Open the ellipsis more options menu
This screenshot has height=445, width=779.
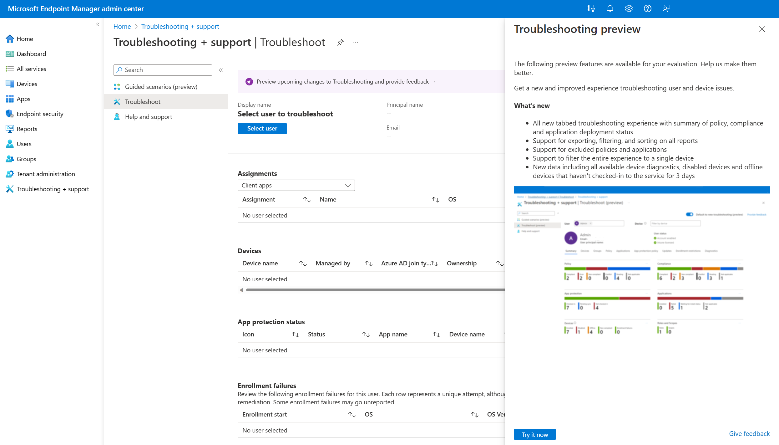(x=355, y=42)
